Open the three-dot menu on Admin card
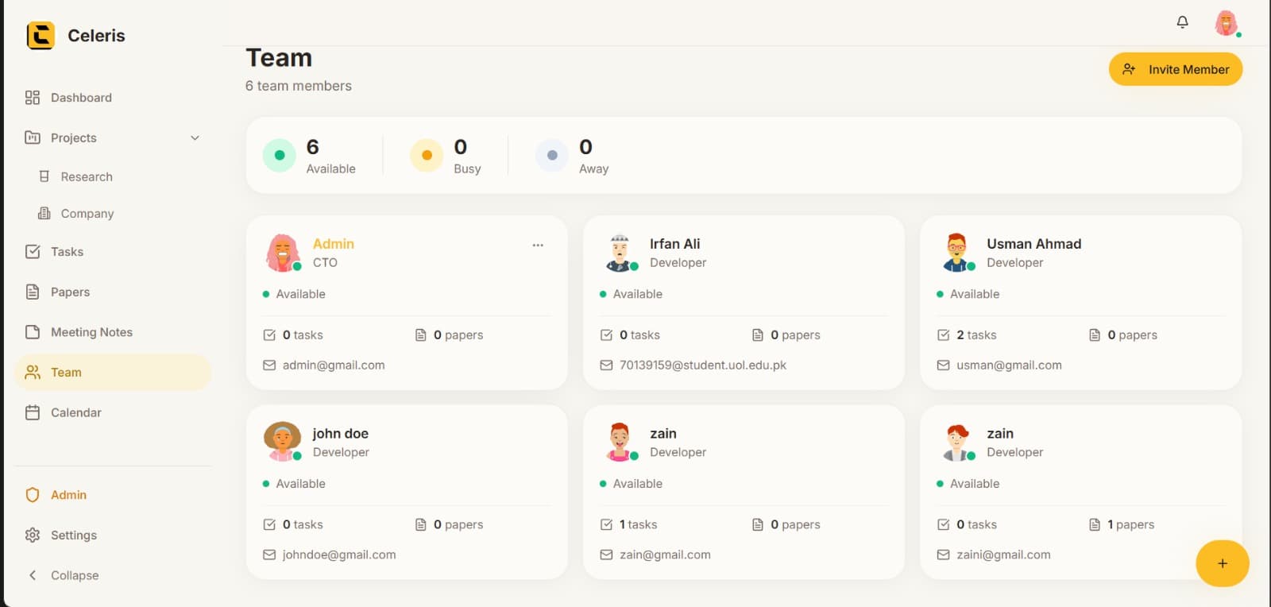Image resolution: width=1271 pixels, height=607 pixels. tap(538, 246)
